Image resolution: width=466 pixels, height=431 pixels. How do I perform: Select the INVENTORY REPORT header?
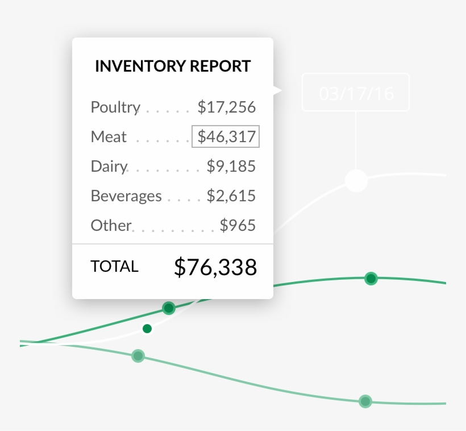click(x=173, y=65)
